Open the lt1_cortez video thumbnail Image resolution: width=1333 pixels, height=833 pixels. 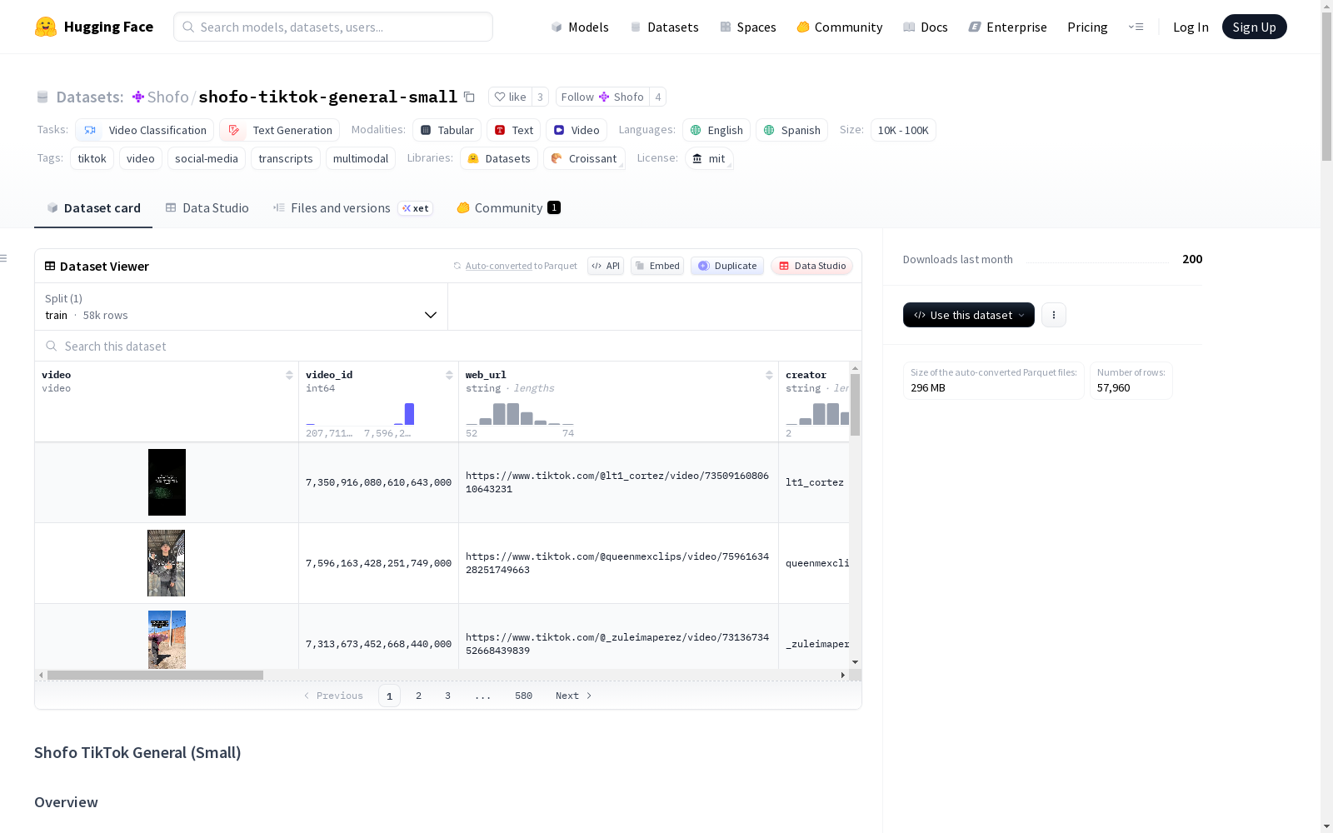167,482
